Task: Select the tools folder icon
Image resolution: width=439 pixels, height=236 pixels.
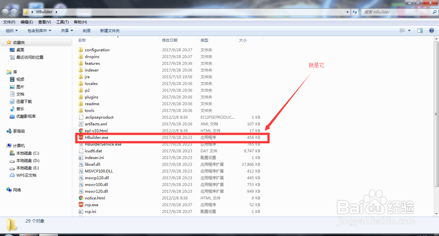Action: point(81,110)
